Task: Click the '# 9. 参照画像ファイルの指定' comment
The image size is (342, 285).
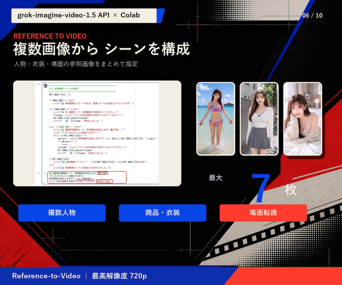Action: pos(64,89)
